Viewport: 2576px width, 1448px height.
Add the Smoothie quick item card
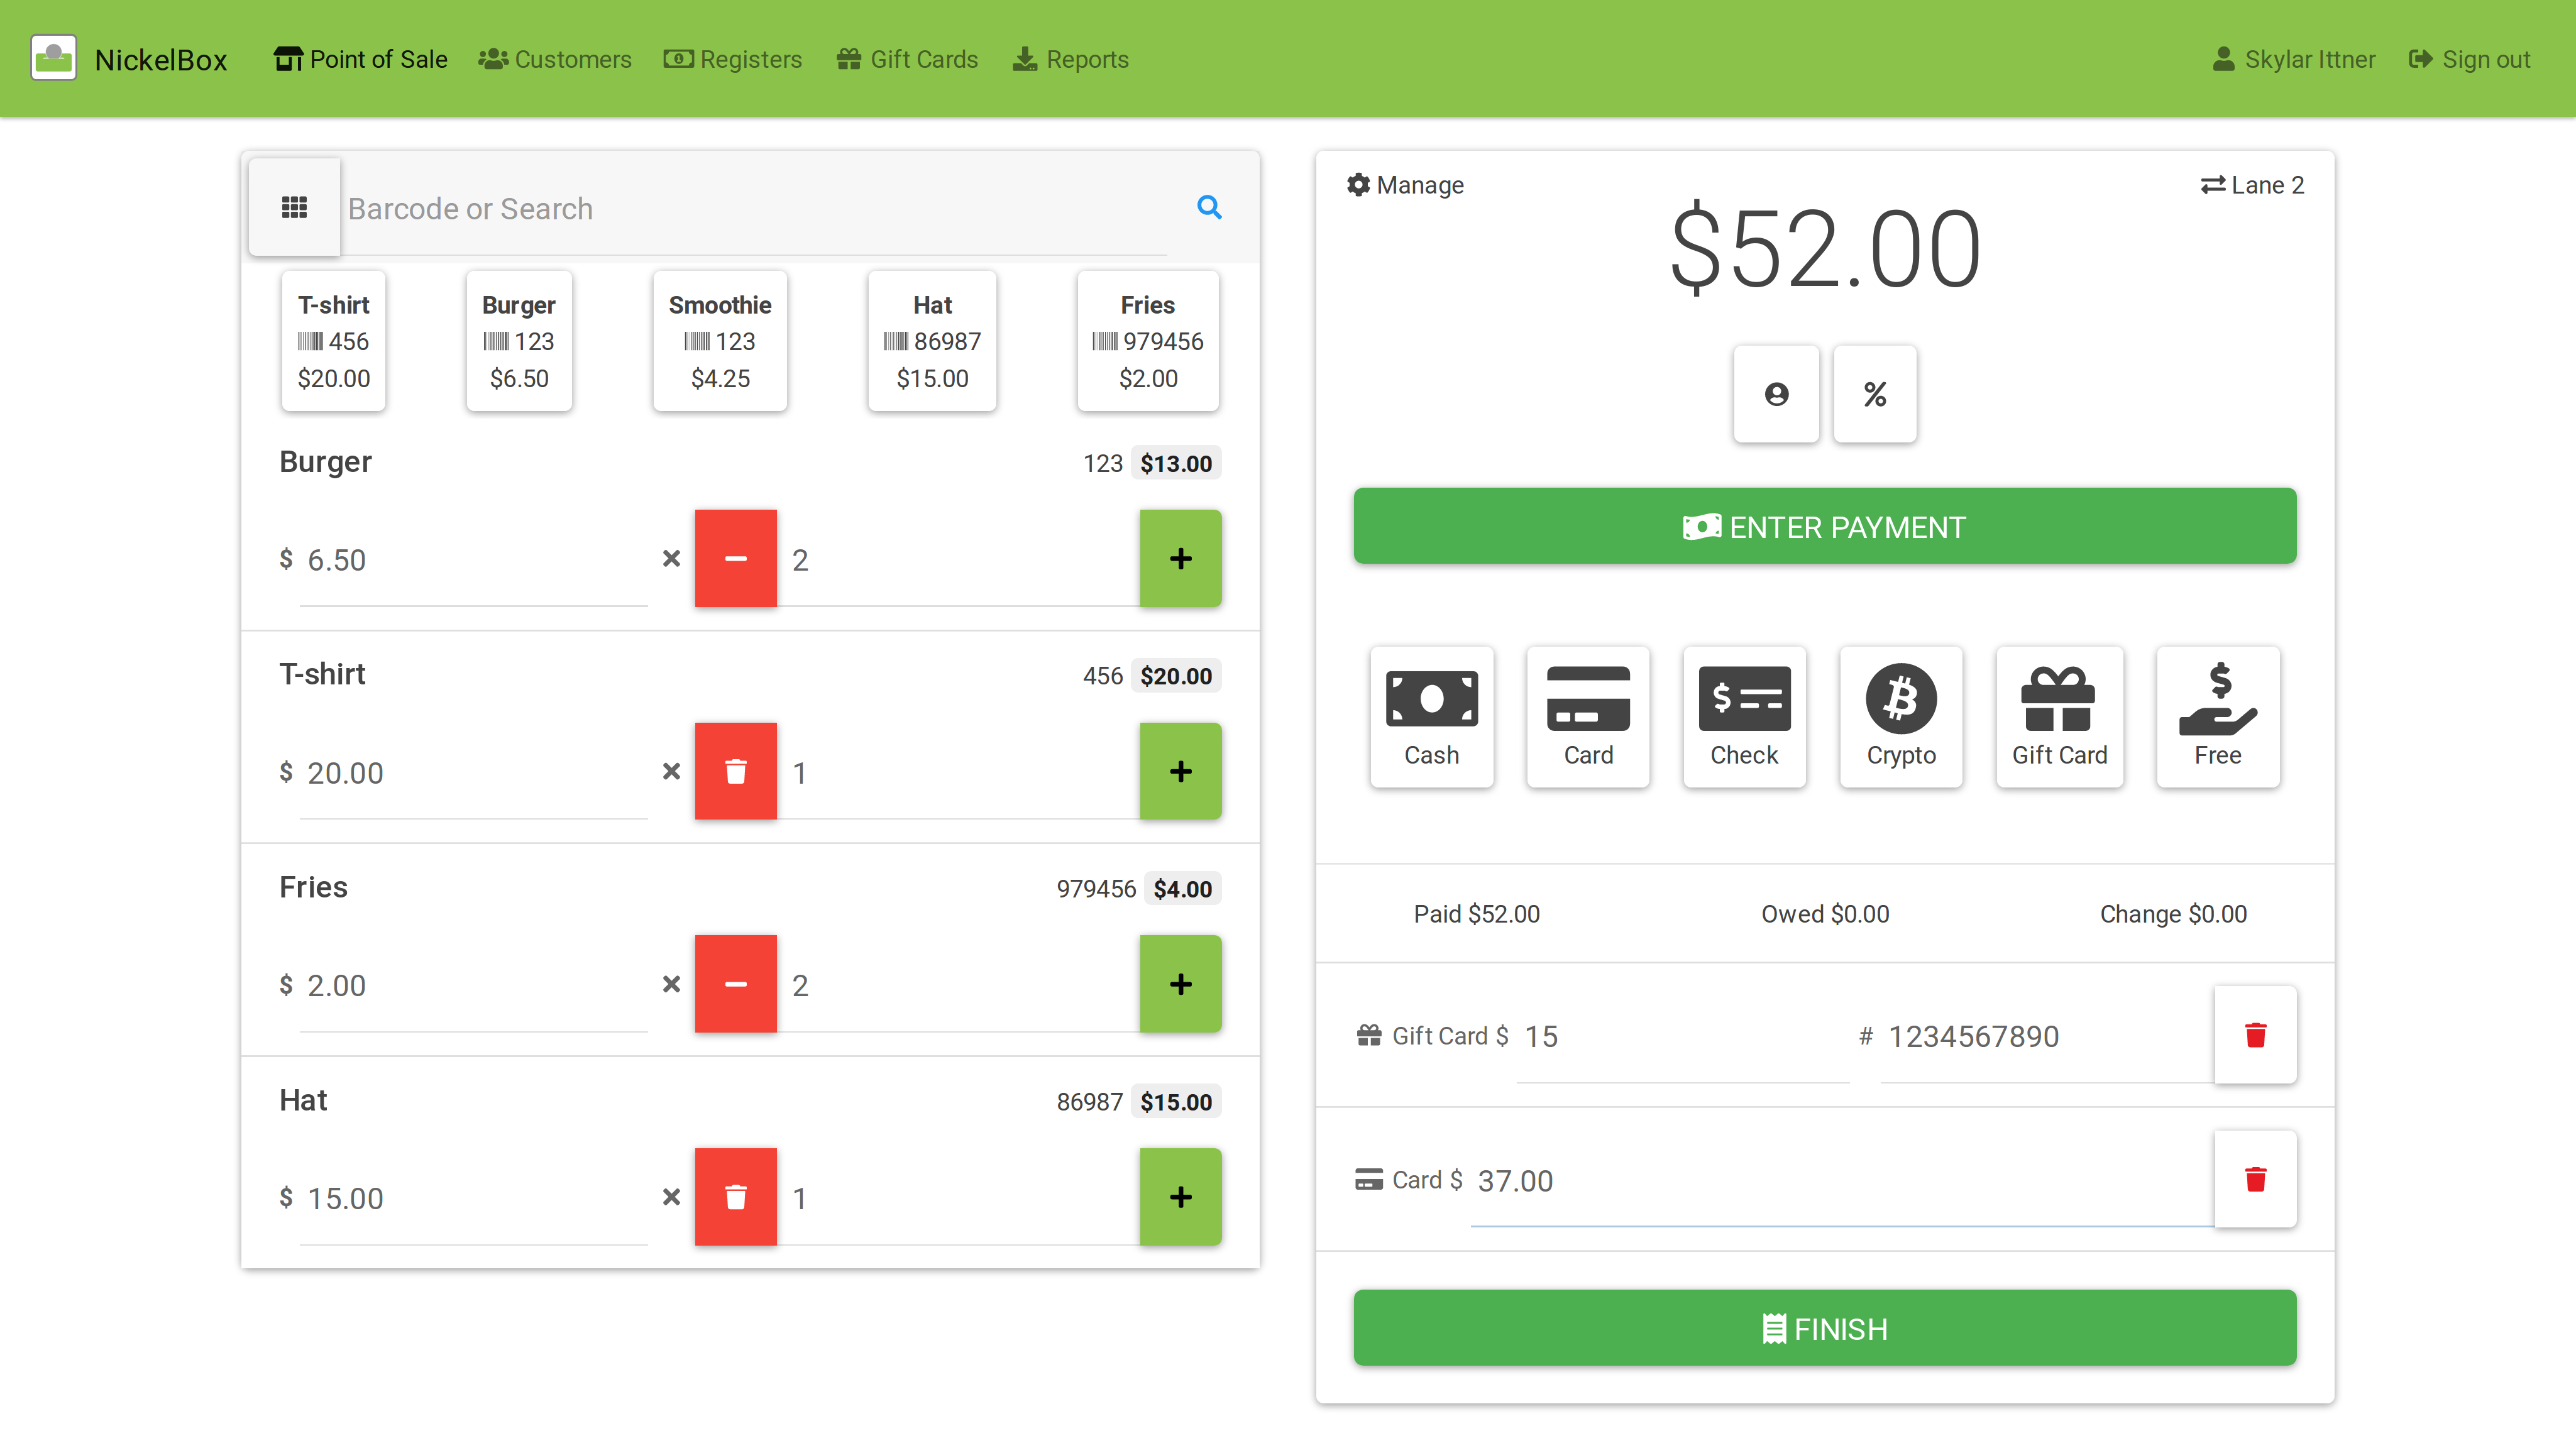coord(720,341)
